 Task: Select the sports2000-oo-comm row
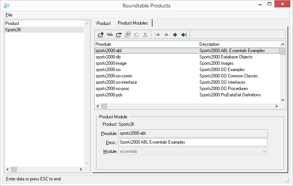pyautogui.click(x=187, y=76)
